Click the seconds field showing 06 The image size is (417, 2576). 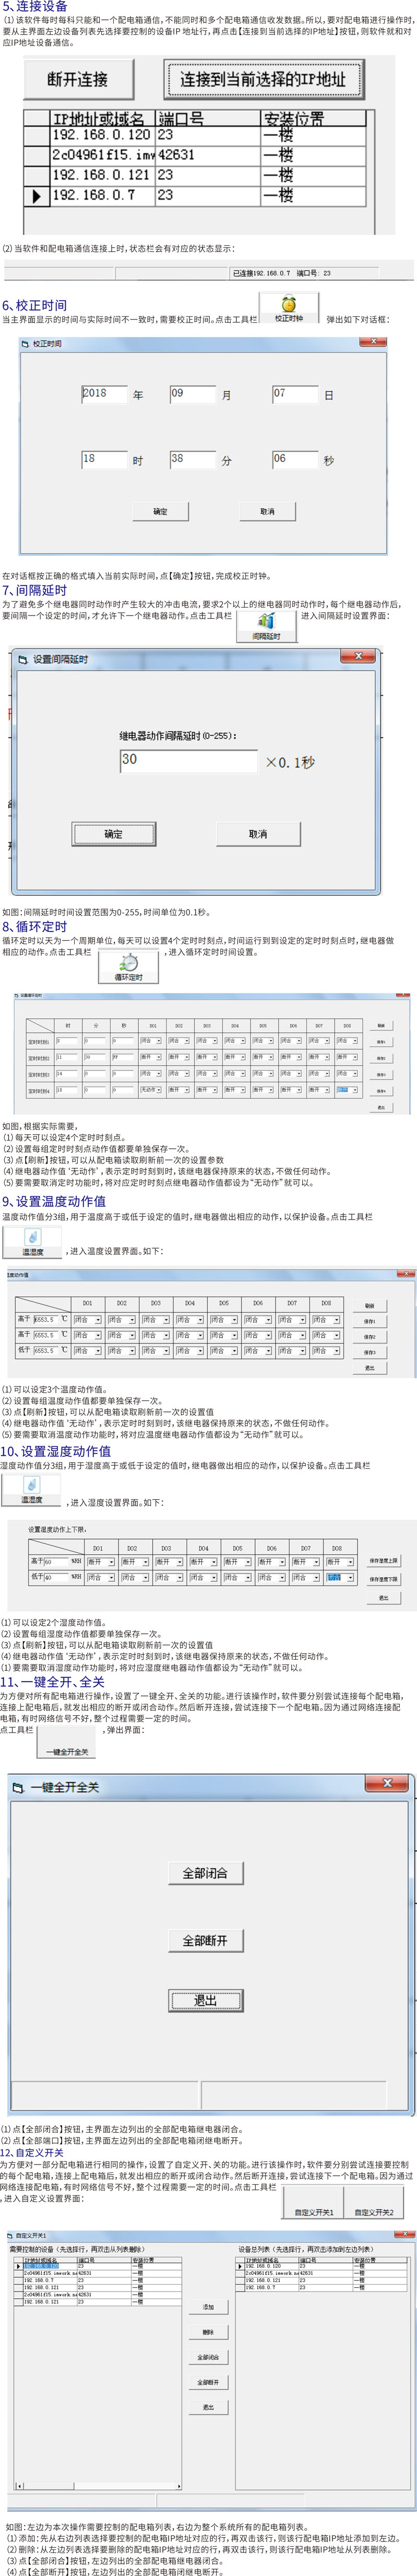(x=295, y=459)
